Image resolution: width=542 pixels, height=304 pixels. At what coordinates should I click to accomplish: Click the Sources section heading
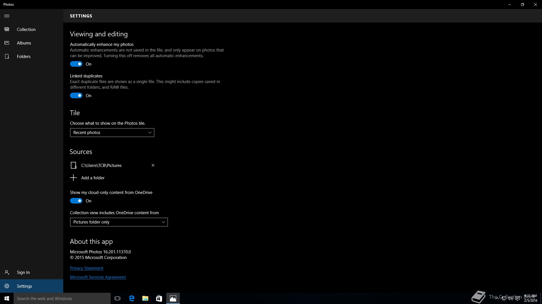pos(81,152)
